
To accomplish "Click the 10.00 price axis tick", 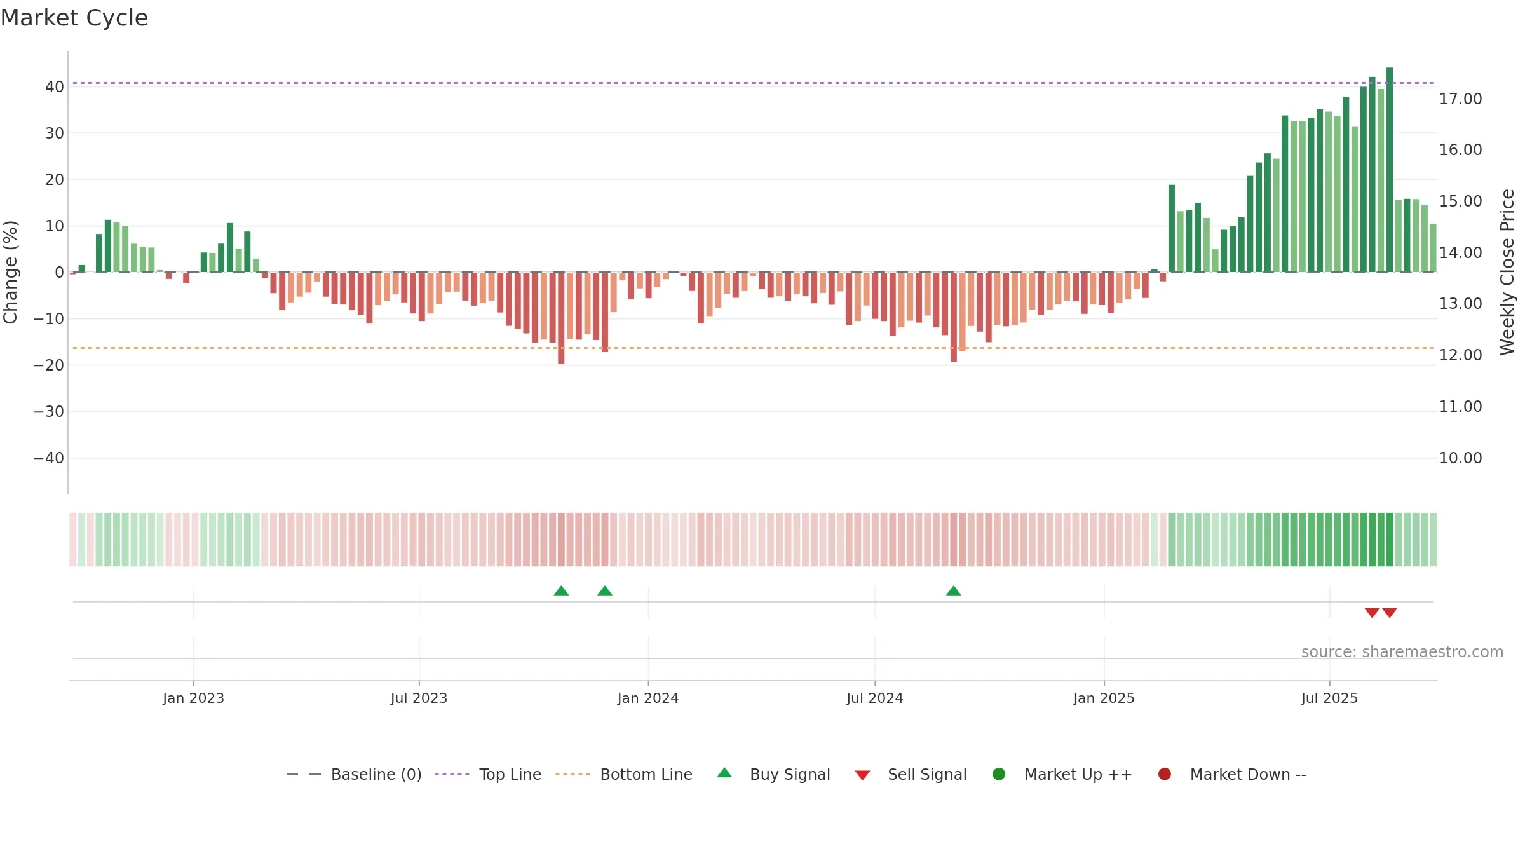I will 1460,458.
